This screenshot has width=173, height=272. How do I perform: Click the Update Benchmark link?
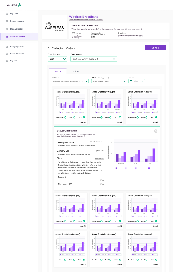(97, 142)
